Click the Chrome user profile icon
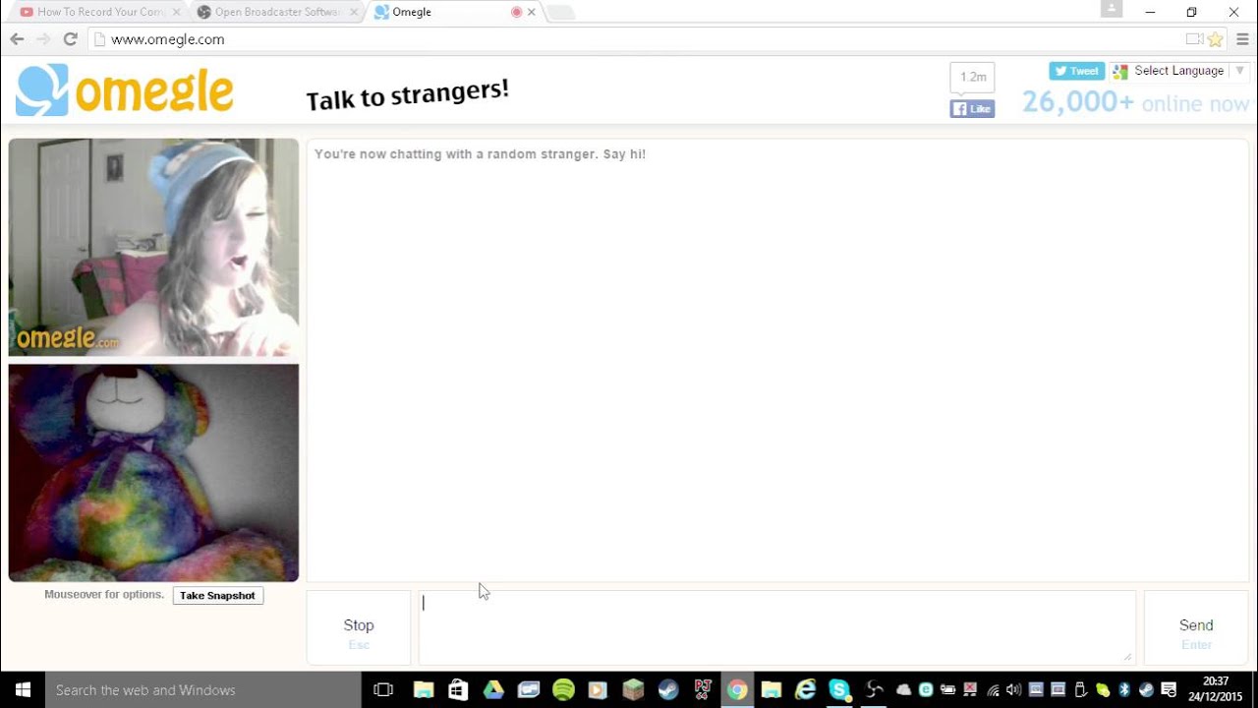1258x708 pixels. pyautogui.click(x=1112, y=9)
